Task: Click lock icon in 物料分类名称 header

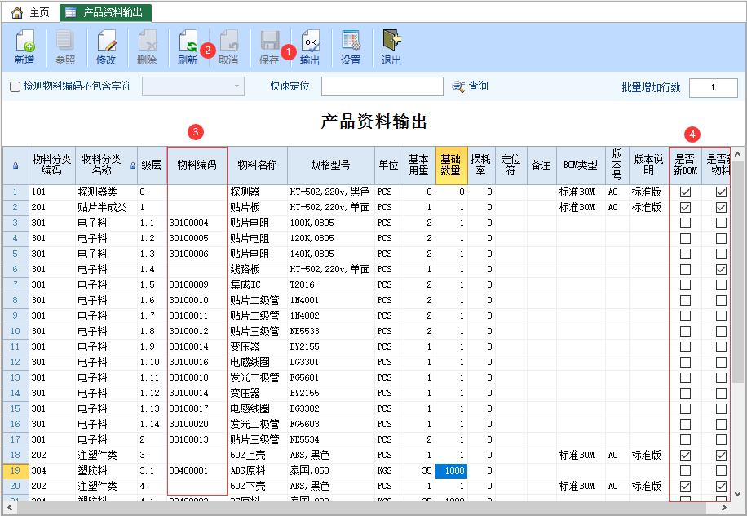Action: [133, 165]
